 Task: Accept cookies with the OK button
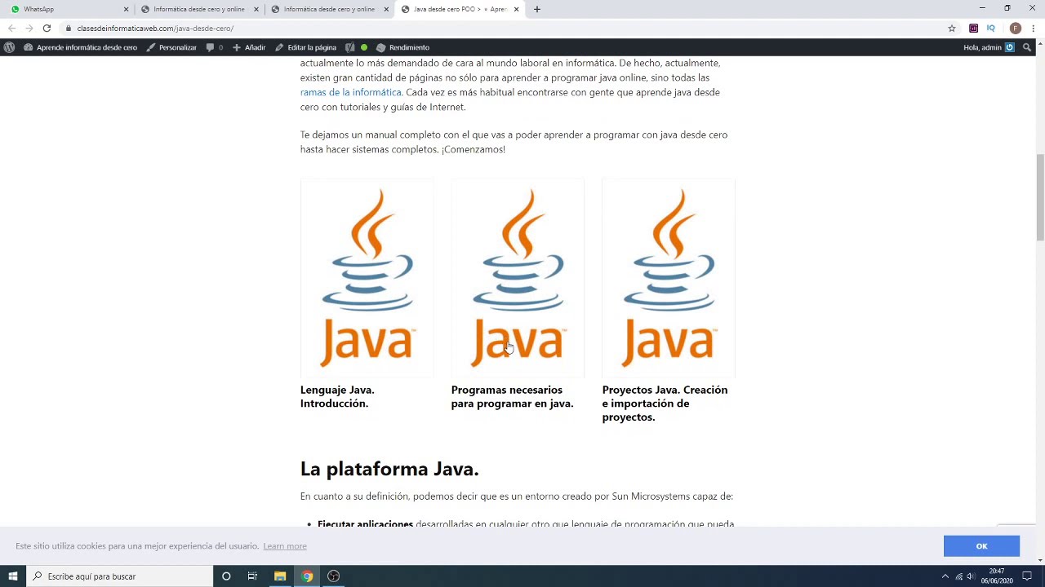[x=981, y=546]
